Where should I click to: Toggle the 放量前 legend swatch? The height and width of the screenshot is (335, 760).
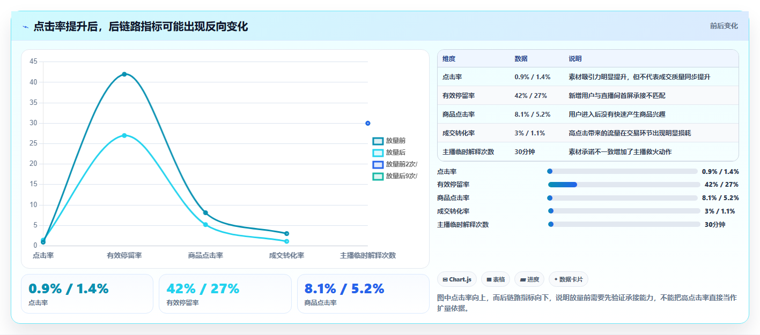click(x=378, y=141)
